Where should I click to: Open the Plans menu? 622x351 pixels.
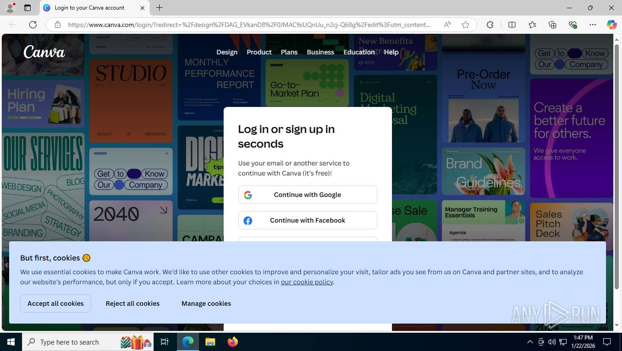click(289, 52)
